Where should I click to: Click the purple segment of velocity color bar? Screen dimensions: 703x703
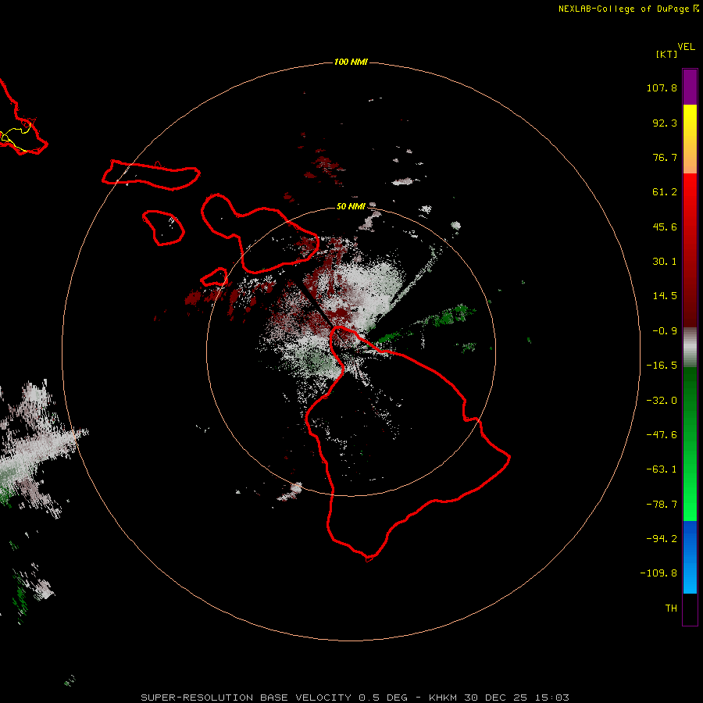click(690, 87)
